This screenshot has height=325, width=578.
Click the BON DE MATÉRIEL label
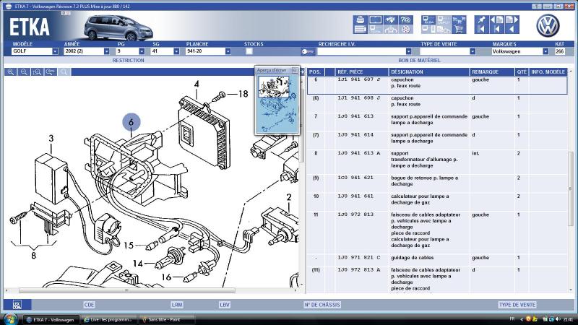point(419,60)
